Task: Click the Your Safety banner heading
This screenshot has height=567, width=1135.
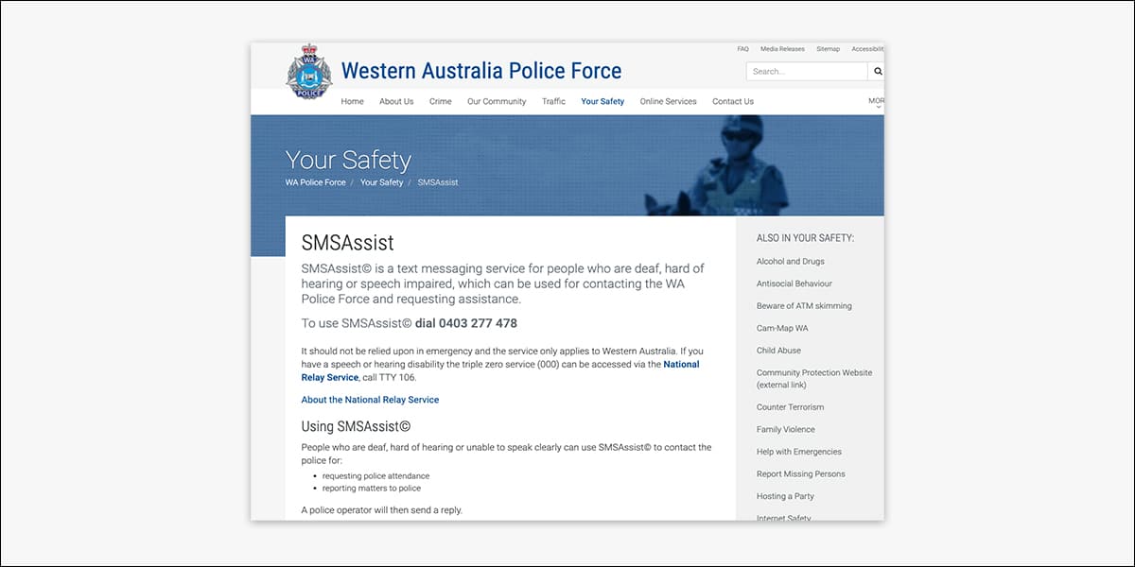Action: (x=348, y=160)
